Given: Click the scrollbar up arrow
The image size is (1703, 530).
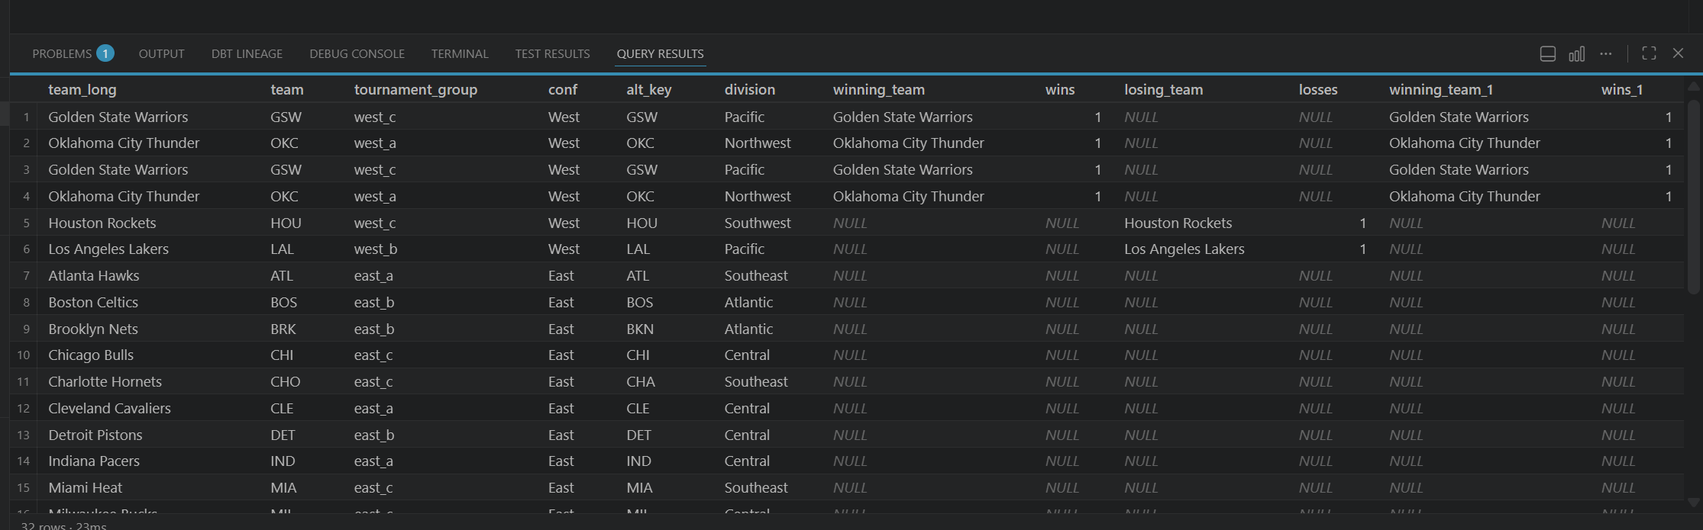Looking at the screenshot, I should [x=1693, y=86].
